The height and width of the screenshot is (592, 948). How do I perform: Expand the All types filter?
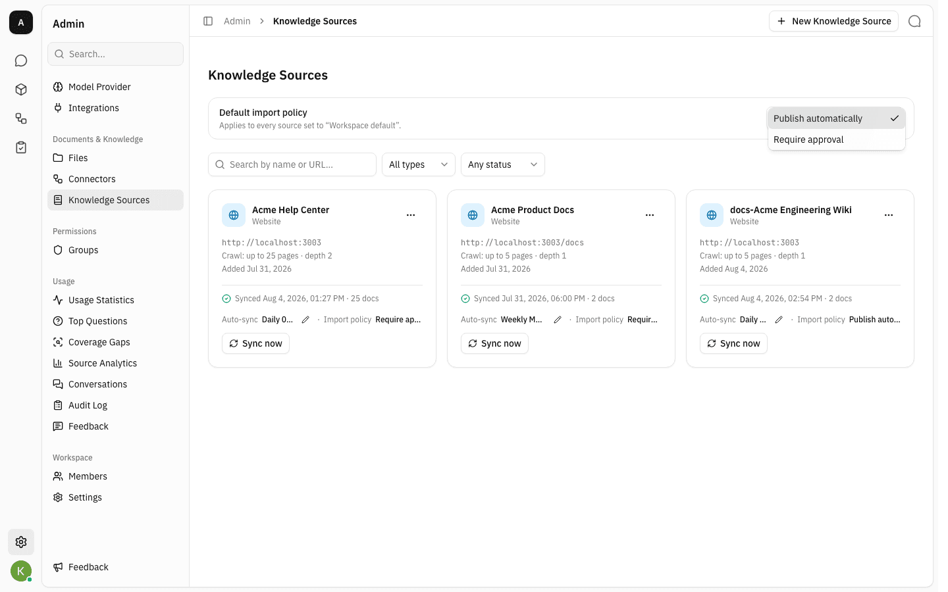pyautogui.click(x=419, y=164)
